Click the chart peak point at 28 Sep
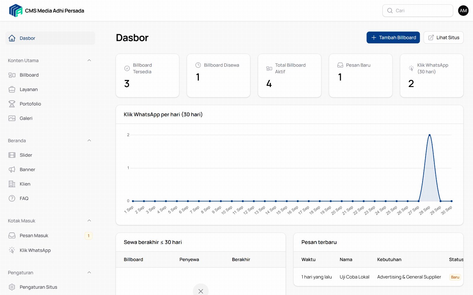Viewport: 473px width, 295px height. tap(430, 135)
